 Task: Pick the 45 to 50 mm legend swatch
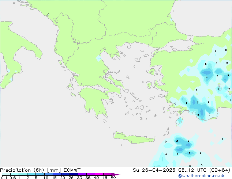pyautogui.click(x=108, y=174)
